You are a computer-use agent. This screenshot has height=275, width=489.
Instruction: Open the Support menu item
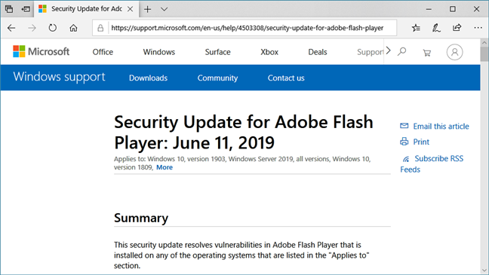click(371, 52)
